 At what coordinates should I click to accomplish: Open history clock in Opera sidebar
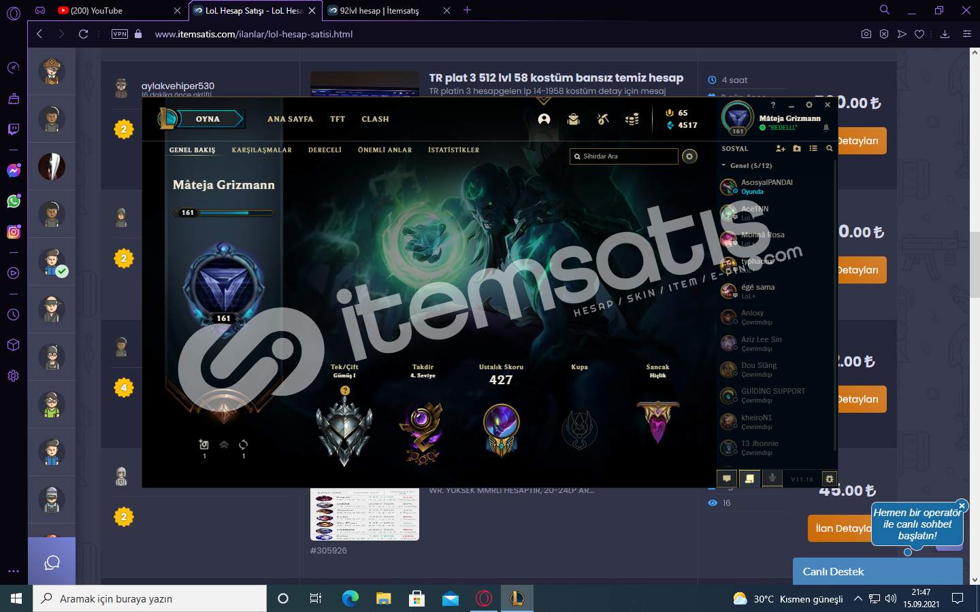click(x=14, y=315)
